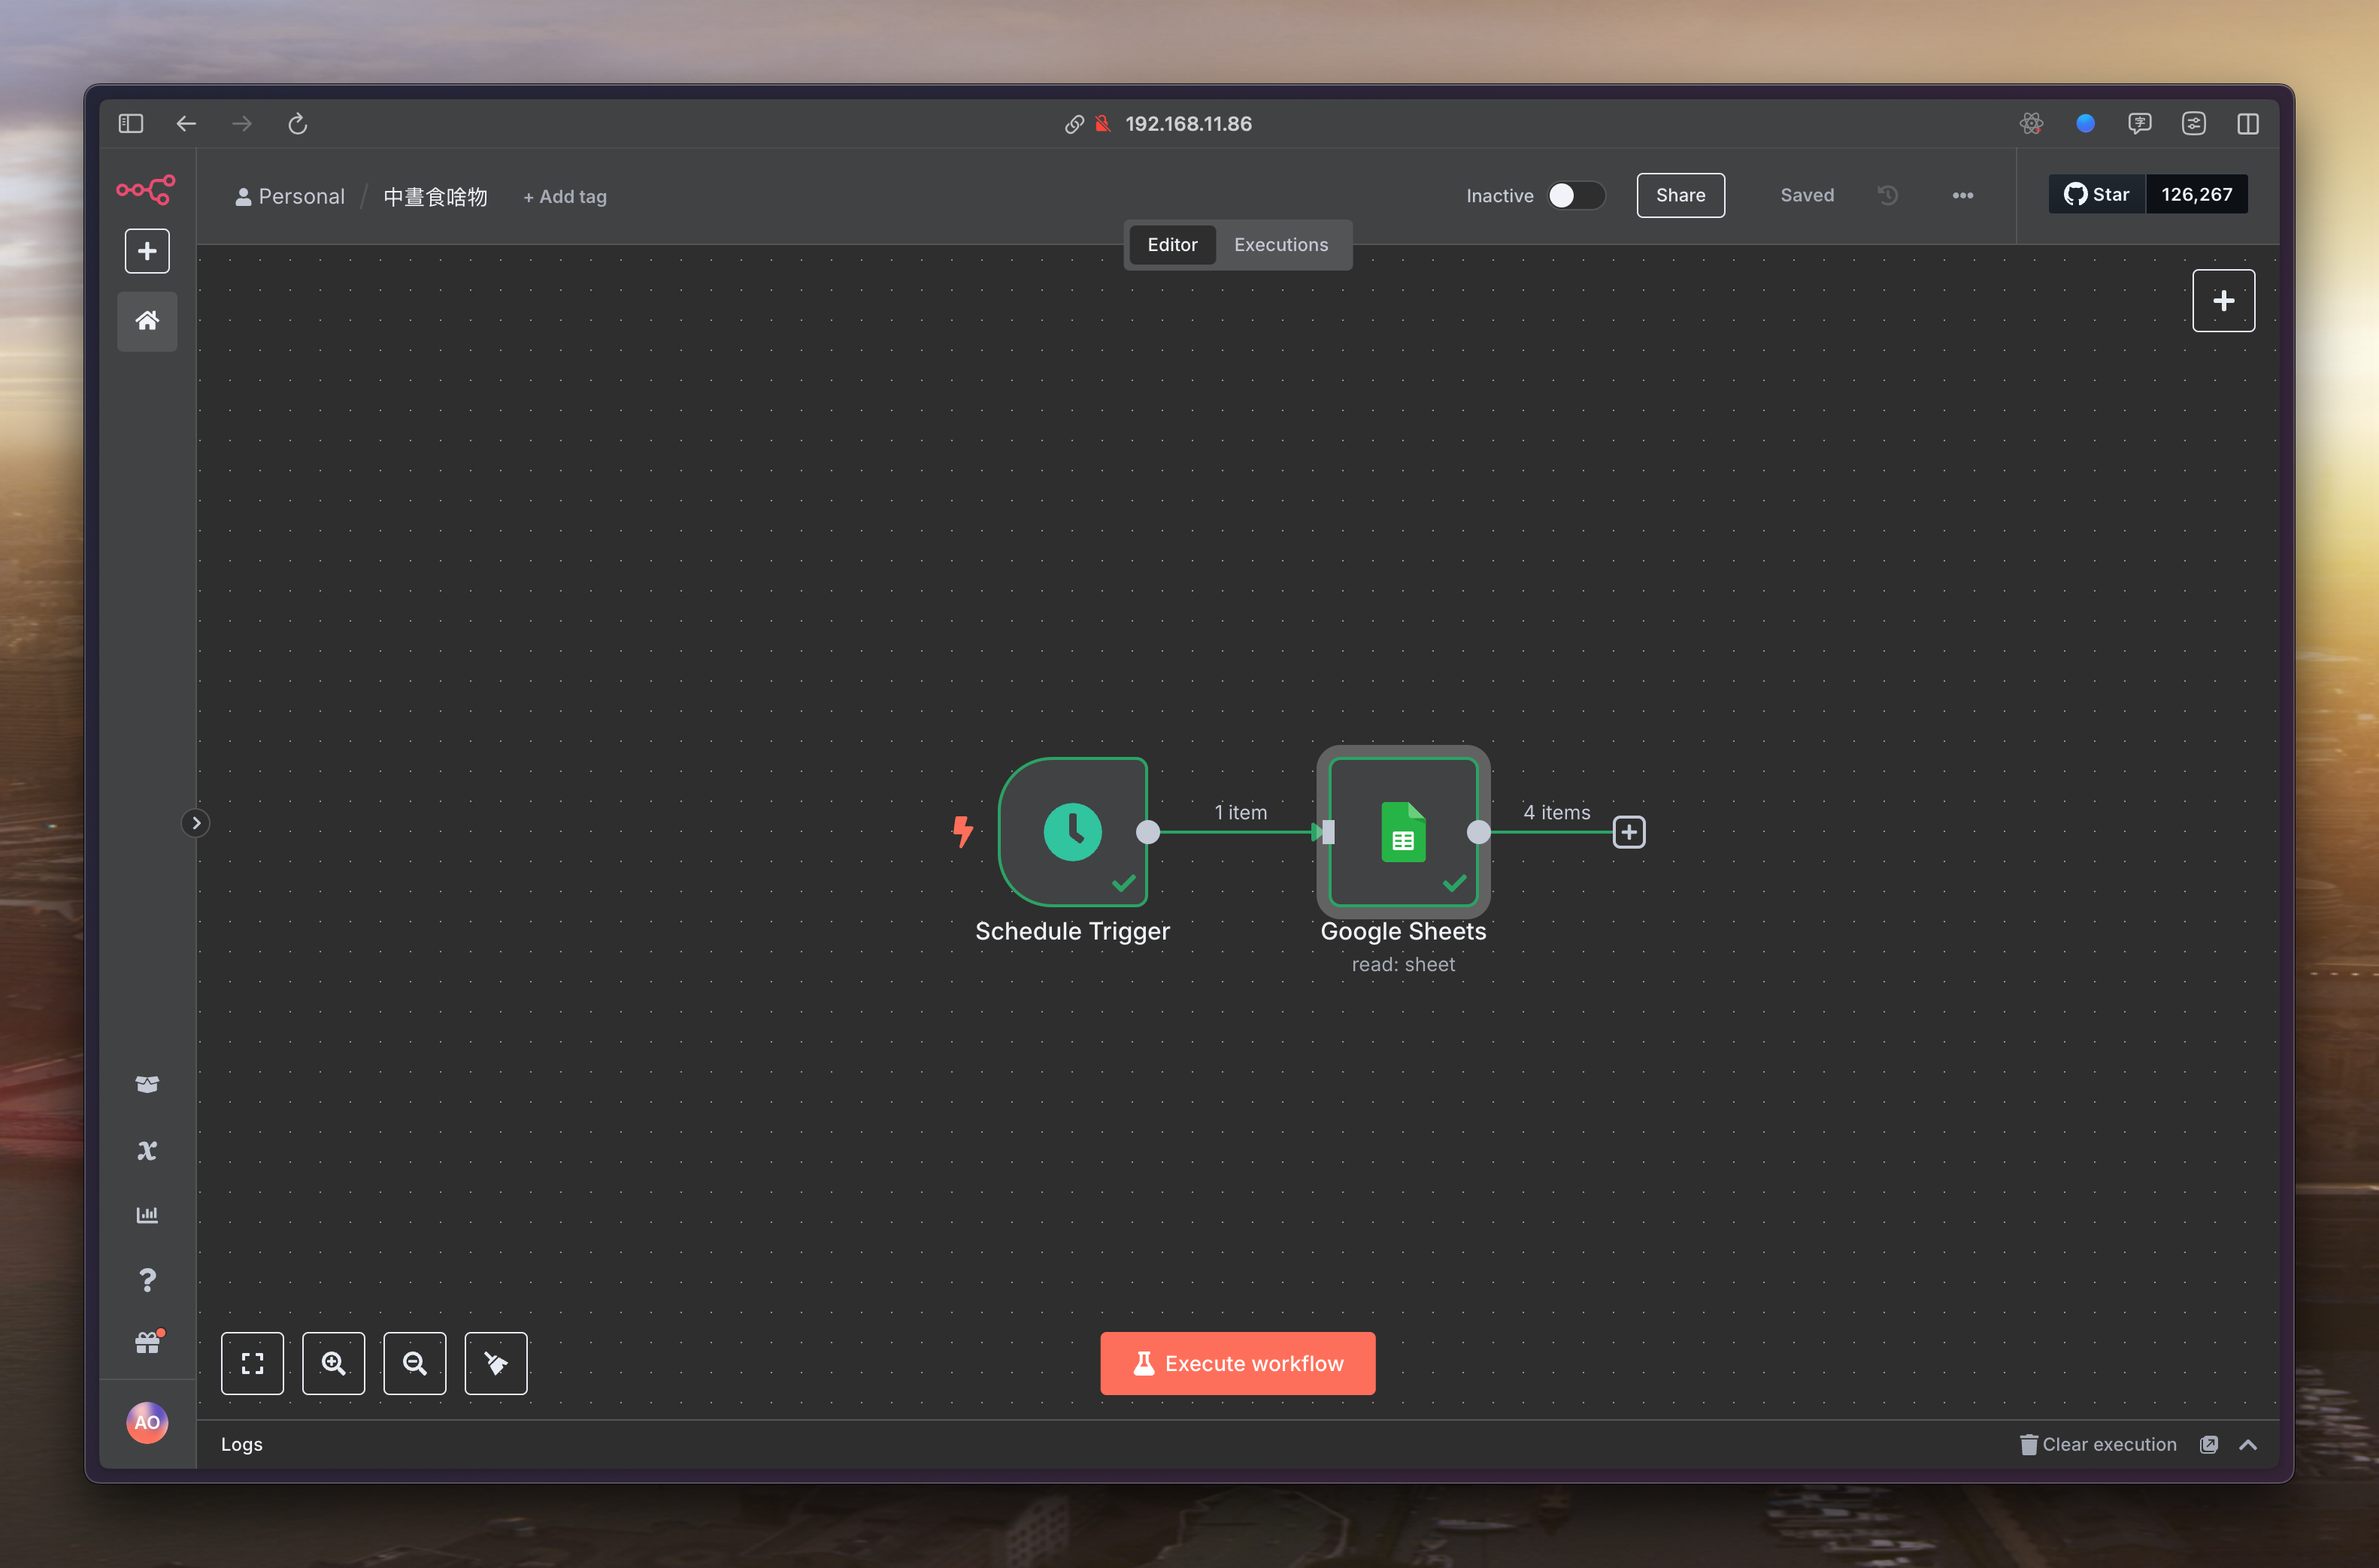The width and height of the screenshot is (2379, 1568).
Task: Expand the left sidebar chevron
Action: click(x=196, y=823)
